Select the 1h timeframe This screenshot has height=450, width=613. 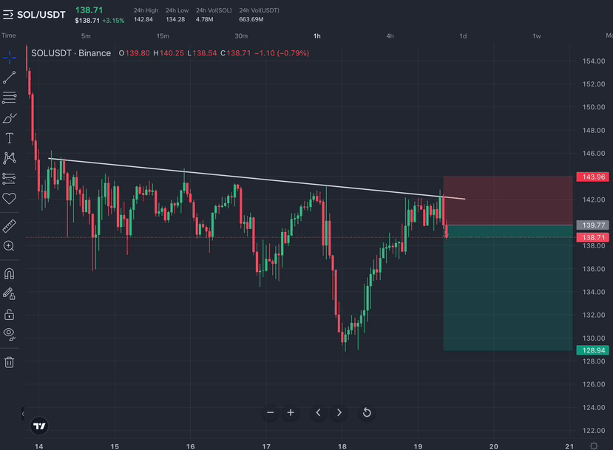tap(317, 36)
